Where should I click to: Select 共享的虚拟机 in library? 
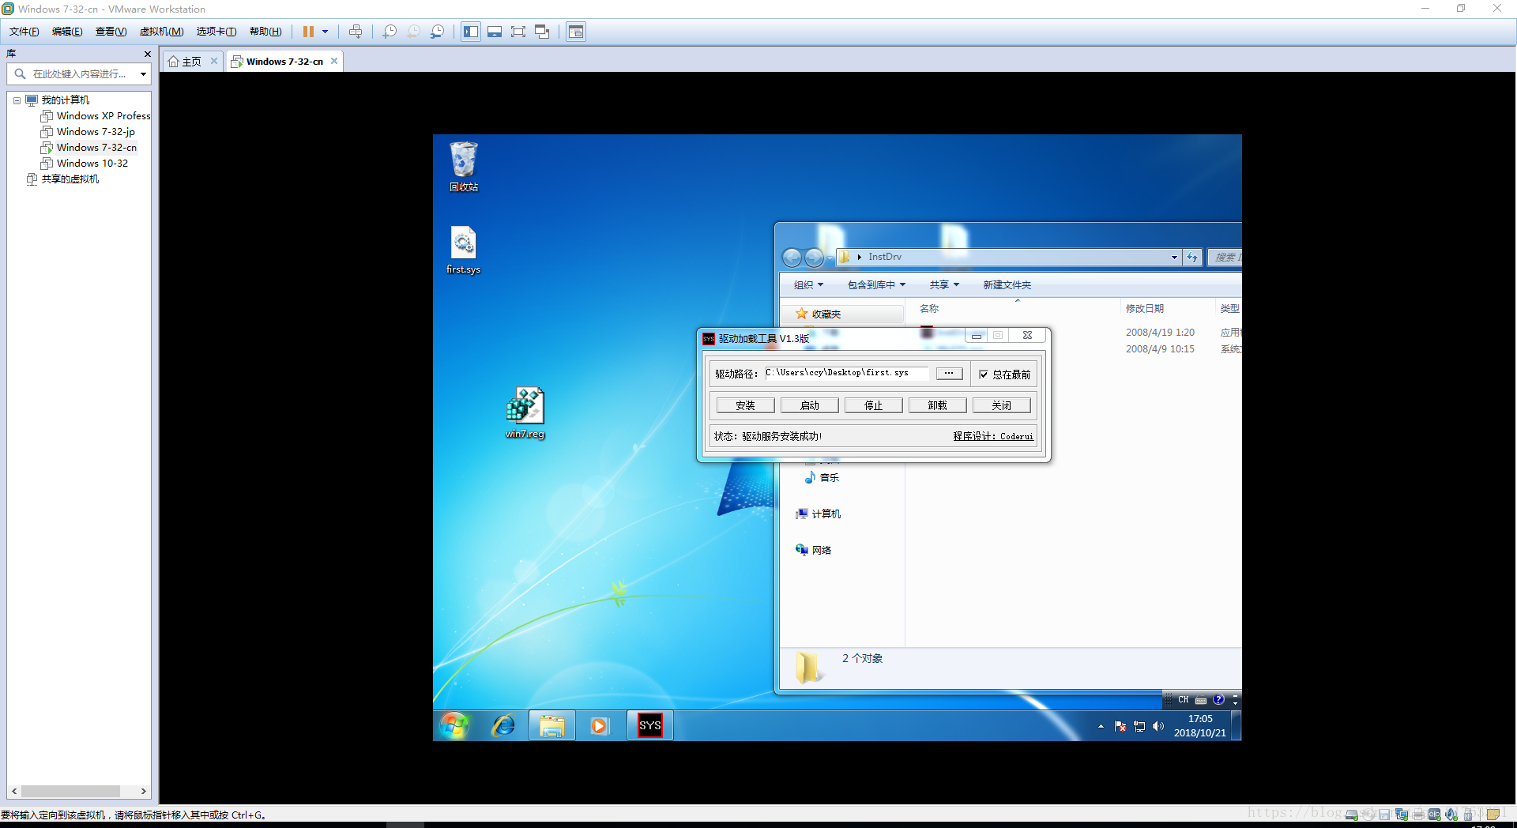coord(63,179)
